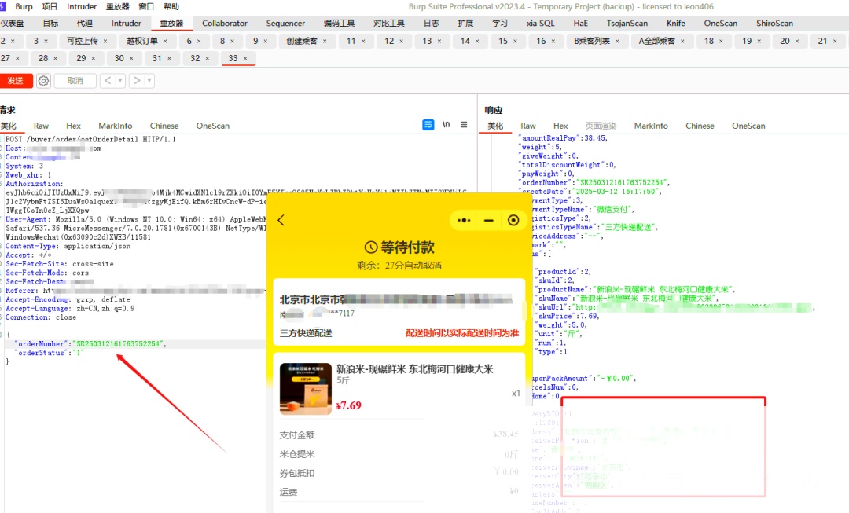Screen dimensions: 849x513
Task: Open repeater tab 可控上传
Action: pos(83,41)
